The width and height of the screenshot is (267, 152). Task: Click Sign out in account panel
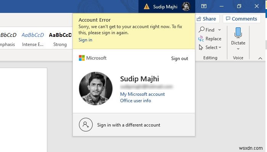click(x=179, y=59)
